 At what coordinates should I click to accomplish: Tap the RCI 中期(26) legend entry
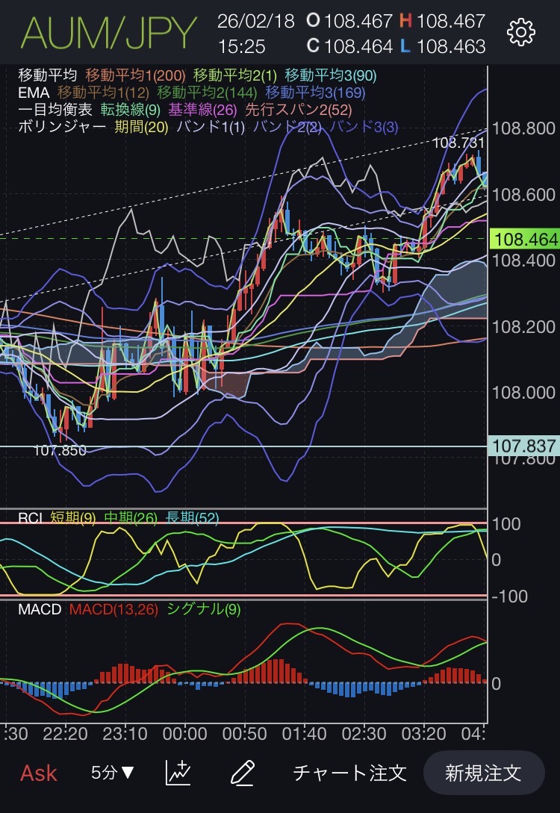[x=130, y=517]
